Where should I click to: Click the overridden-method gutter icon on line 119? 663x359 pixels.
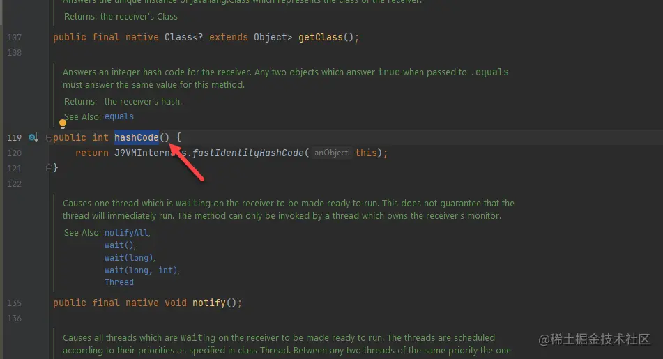(x=33, y=137)
